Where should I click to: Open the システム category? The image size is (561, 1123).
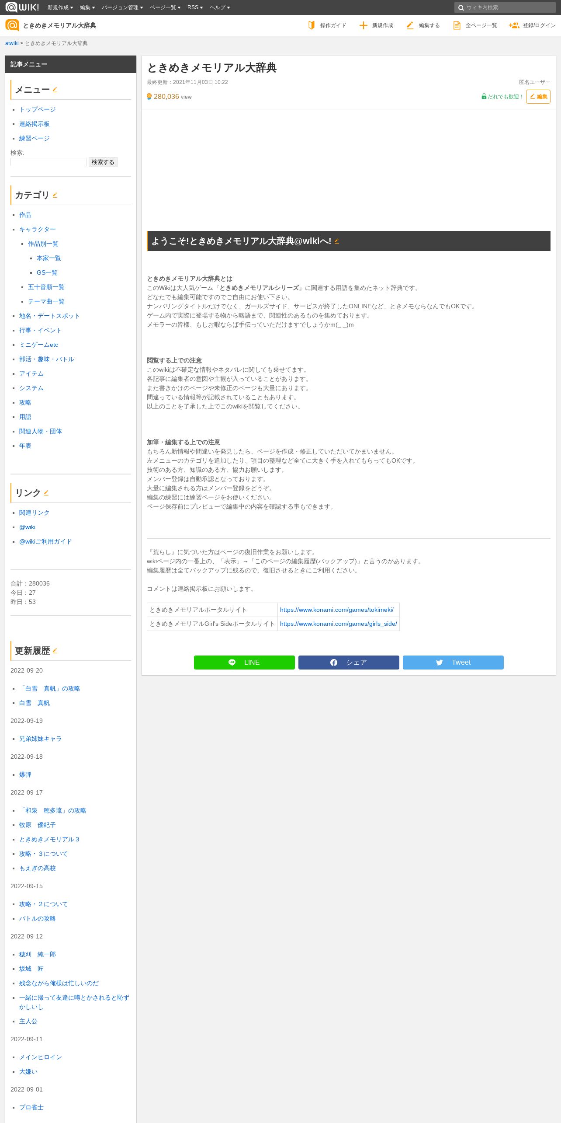pos(31,388)
